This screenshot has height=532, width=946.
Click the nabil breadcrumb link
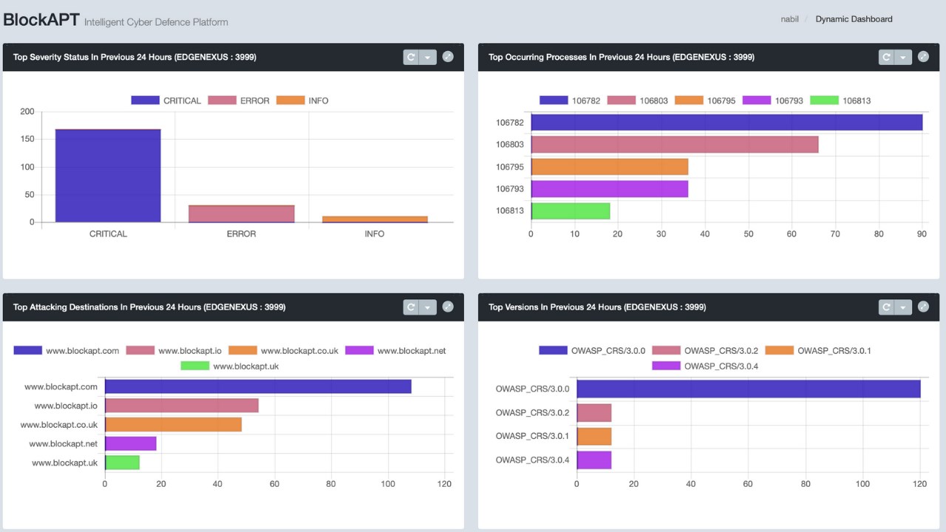(789, 19)
